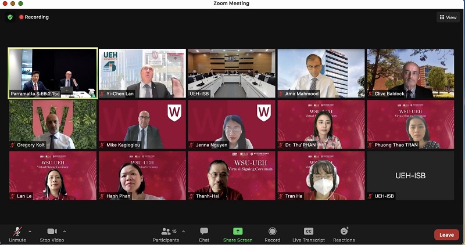Click the Unmute microphone icon

(17, 231)
